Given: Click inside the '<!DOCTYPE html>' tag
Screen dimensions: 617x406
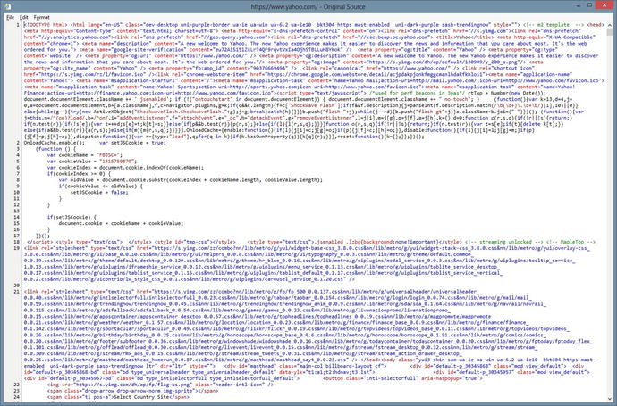Looking at the screenshot, I should [46, 25].
